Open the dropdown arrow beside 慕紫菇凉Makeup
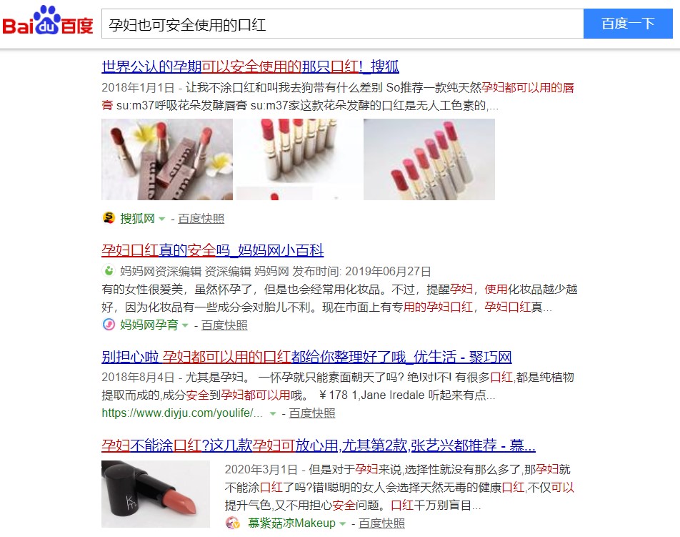Image resolution: width=680 pixels, height=537 pixels. tap(343, 524)
